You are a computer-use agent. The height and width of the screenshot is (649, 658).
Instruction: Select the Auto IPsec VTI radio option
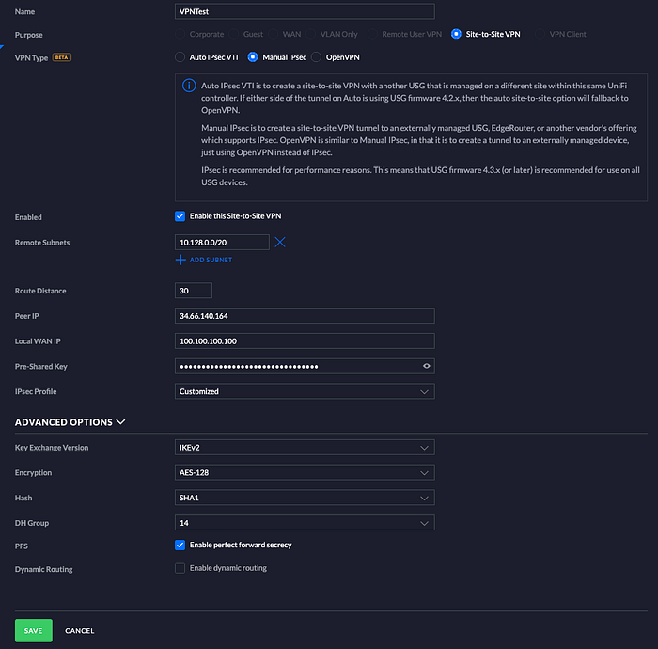tap(180, 57)
